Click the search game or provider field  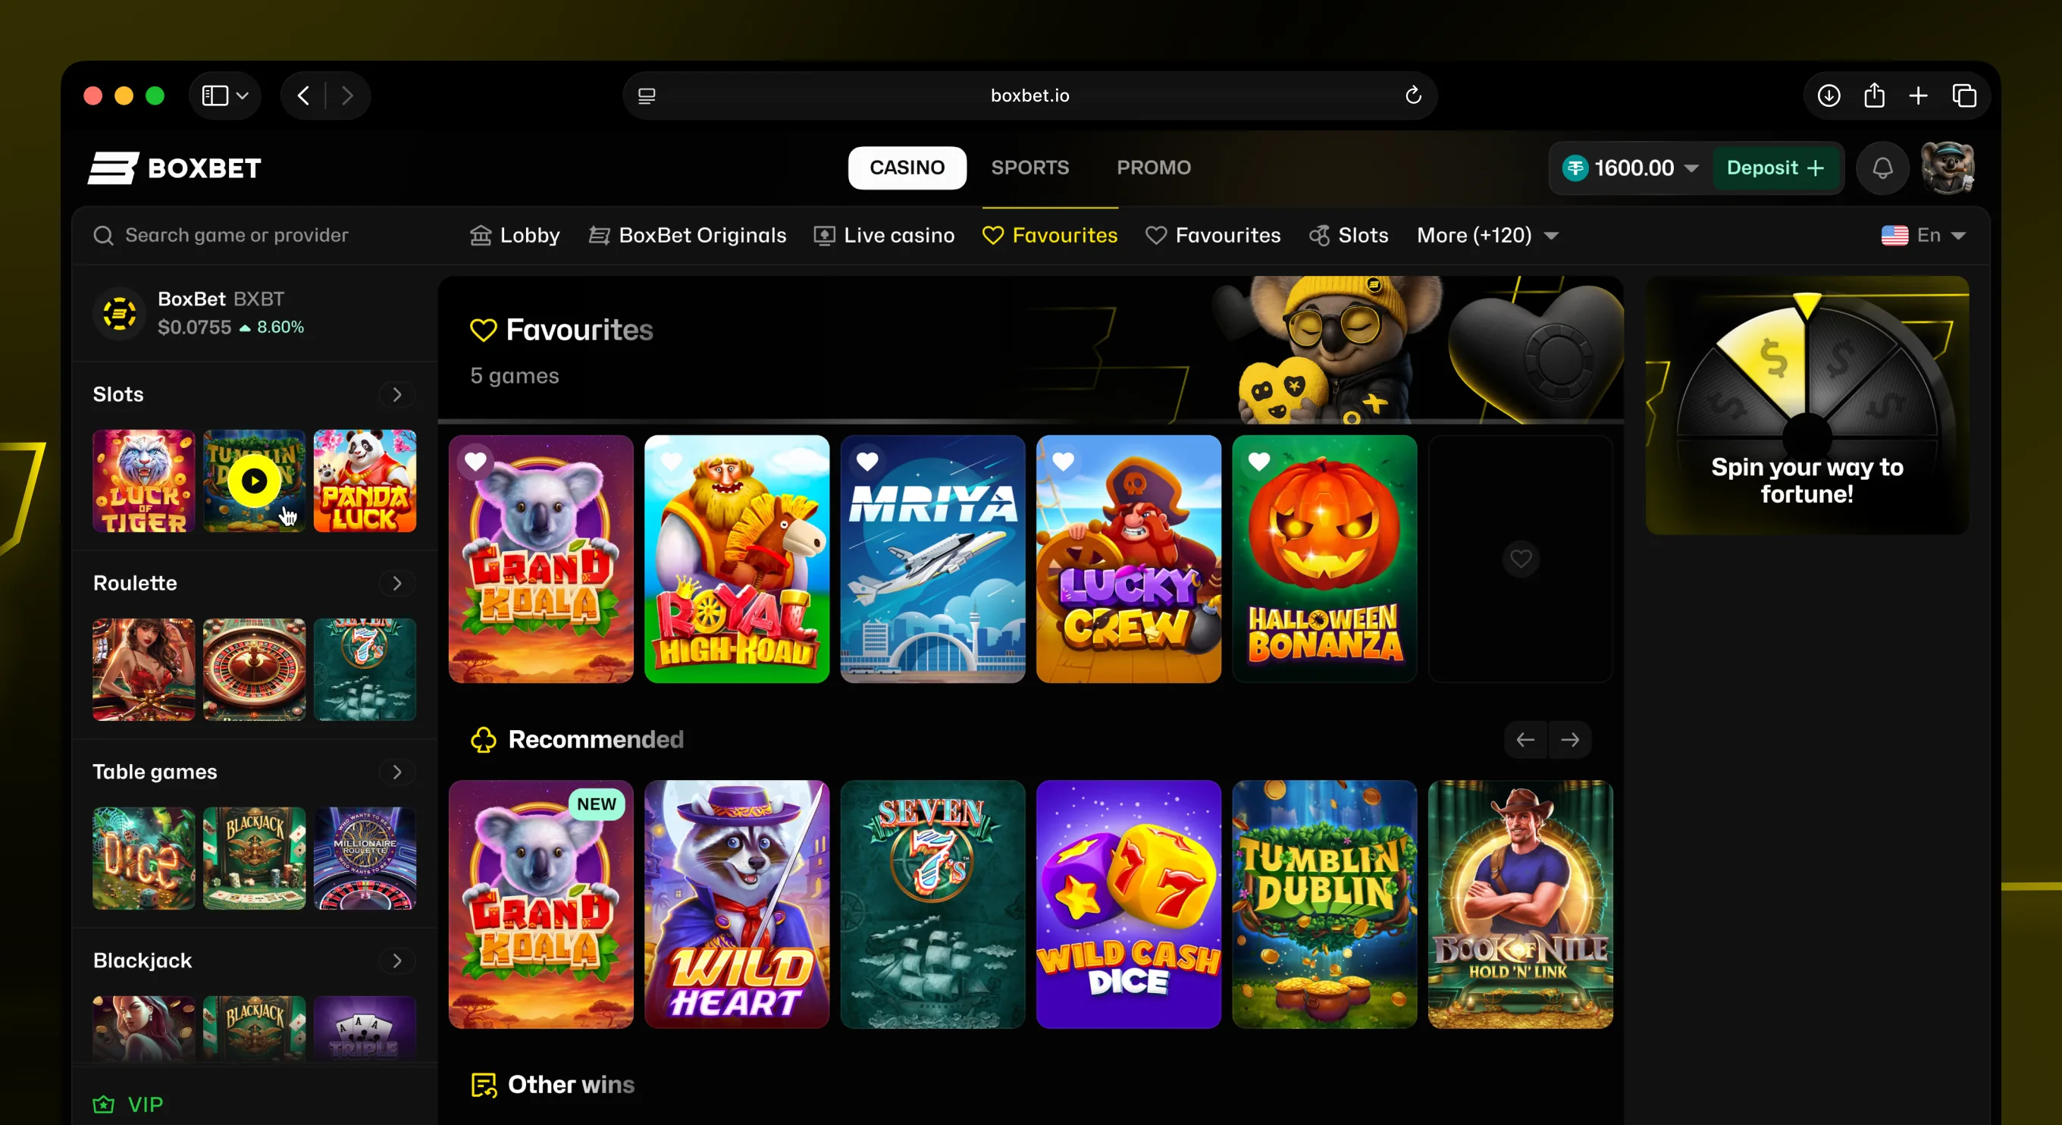pos(237,236)
